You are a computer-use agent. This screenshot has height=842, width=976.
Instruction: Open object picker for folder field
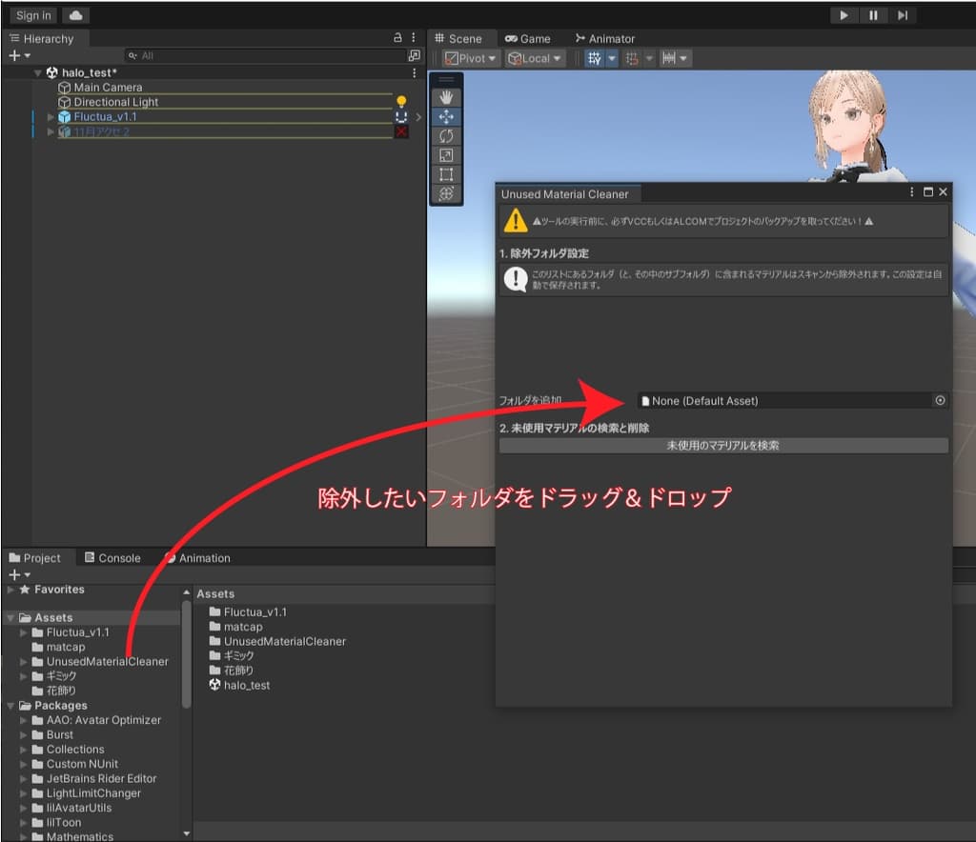pos(940,401)
